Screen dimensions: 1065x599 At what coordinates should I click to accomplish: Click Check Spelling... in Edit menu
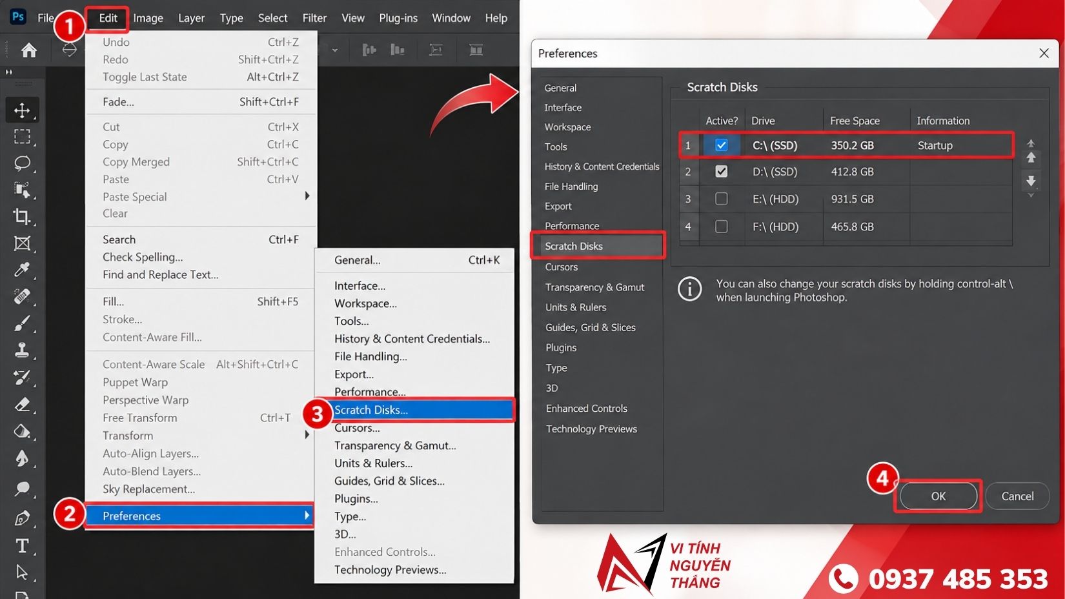click(x=201, y=257)
